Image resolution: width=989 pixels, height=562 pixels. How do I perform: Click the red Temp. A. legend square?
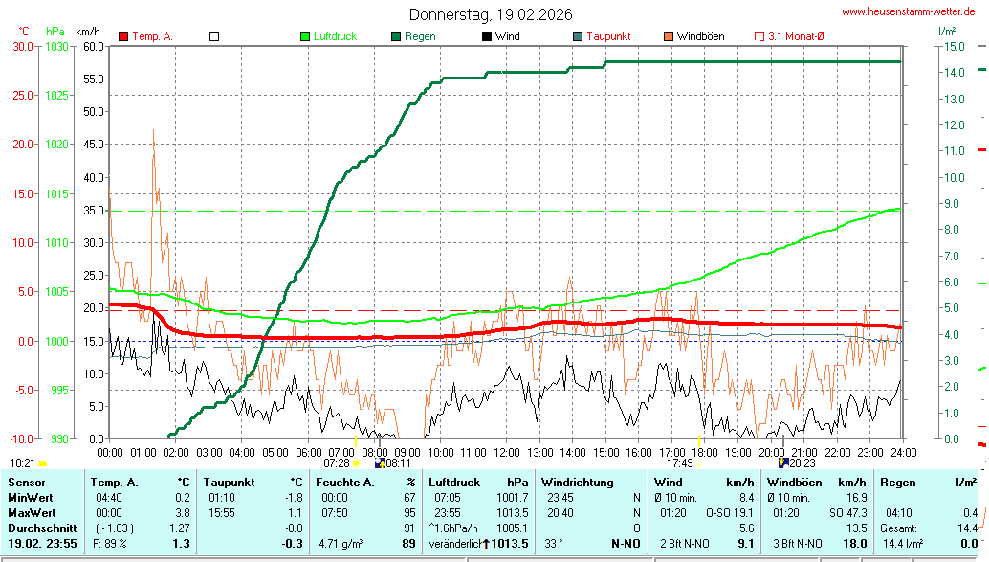click(x=123, y=36)
